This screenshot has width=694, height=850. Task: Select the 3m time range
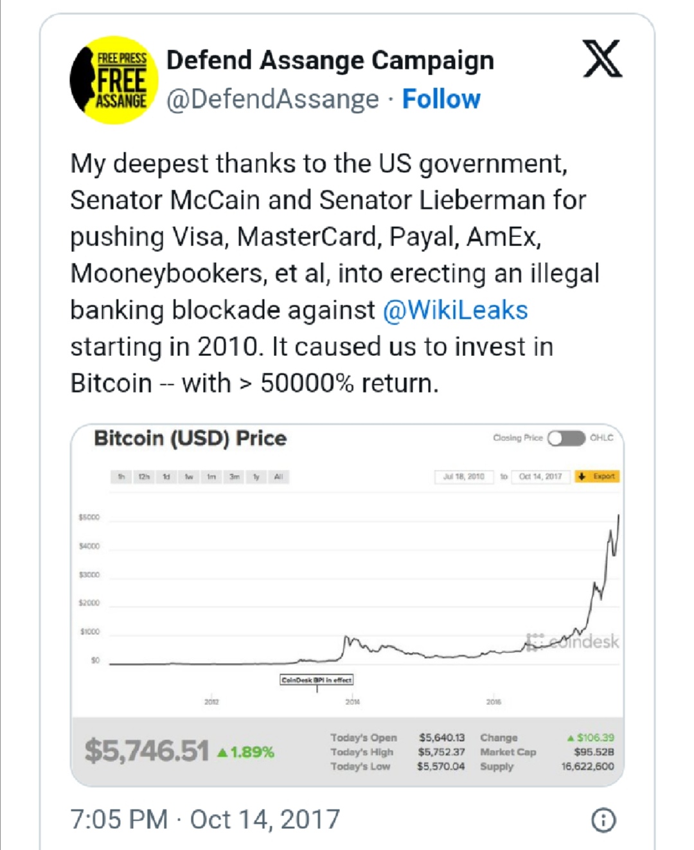coord(235,477)
